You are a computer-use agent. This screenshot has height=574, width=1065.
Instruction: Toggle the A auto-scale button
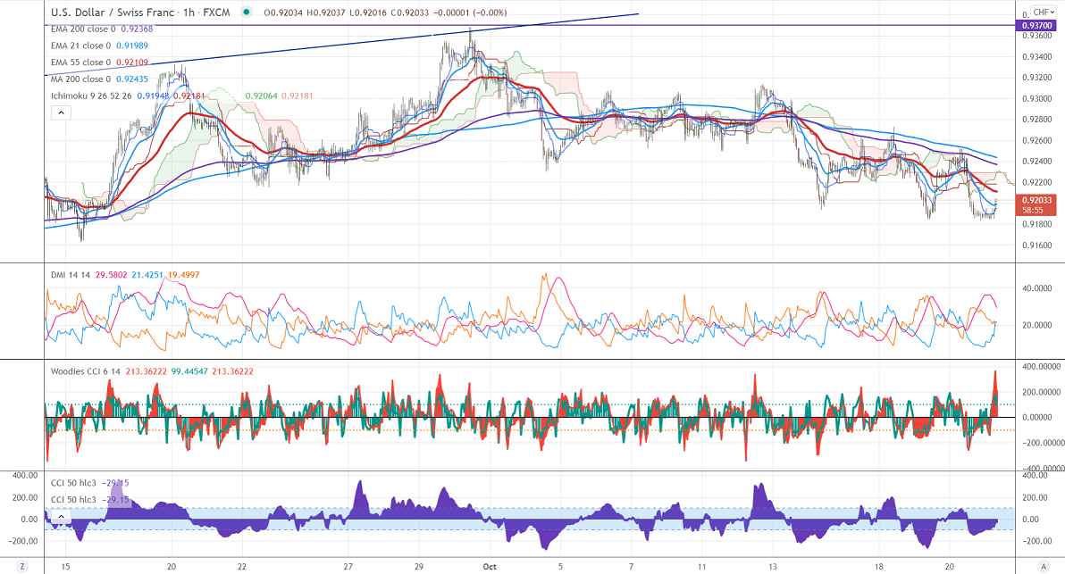1044,567
